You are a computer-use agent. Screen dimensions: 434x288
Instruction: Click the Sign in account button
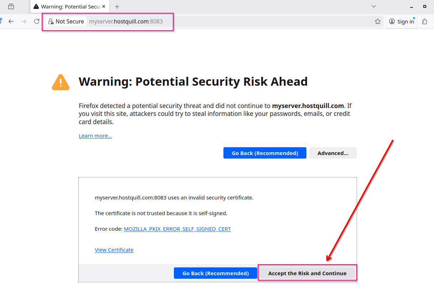402,21
